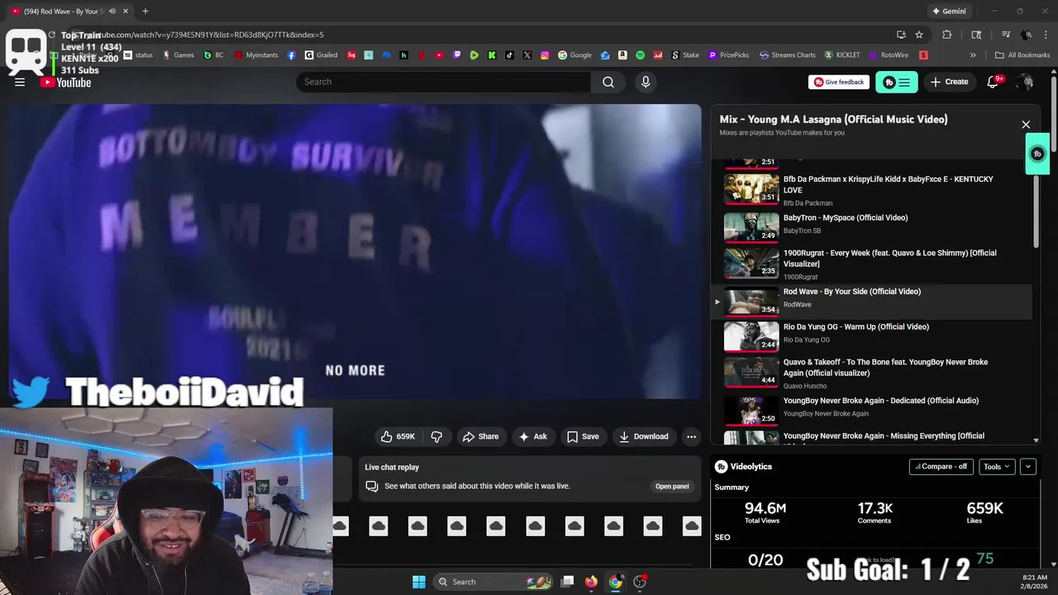
Task: Click the install app icon in address bar
Action: coord(901,35)
